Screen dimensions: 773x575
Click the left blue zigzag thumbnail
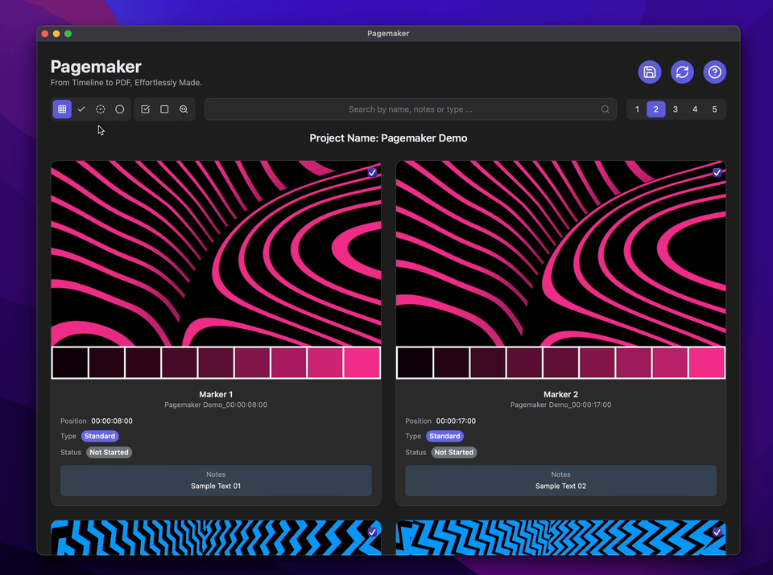tap(216, 537)
